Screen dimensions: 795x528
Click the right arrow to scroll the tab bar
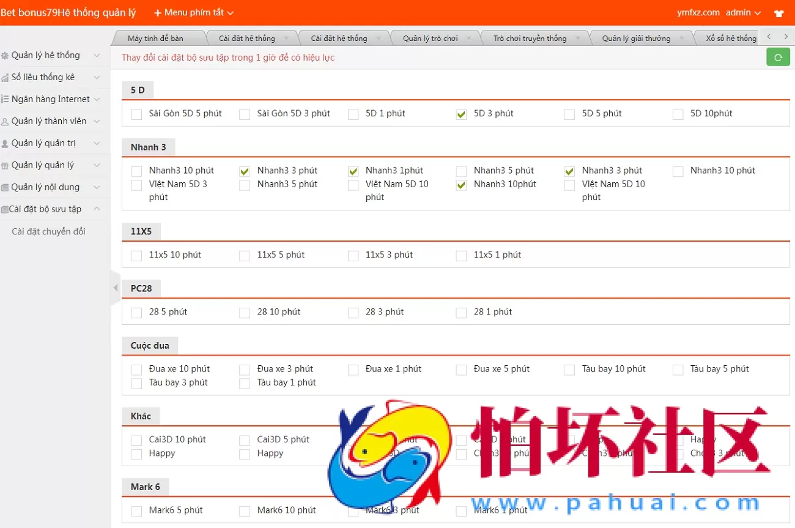[785, 37]
